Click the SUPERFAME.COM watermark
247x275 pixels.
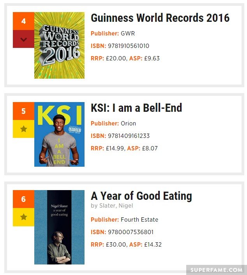click(216, 270)
